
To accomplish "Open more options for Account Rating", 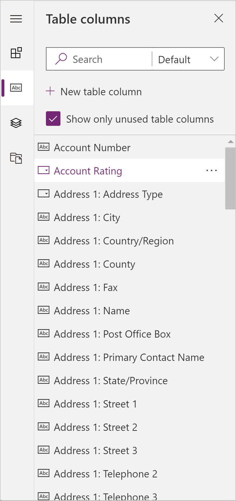I will click(x=211, y=171).
